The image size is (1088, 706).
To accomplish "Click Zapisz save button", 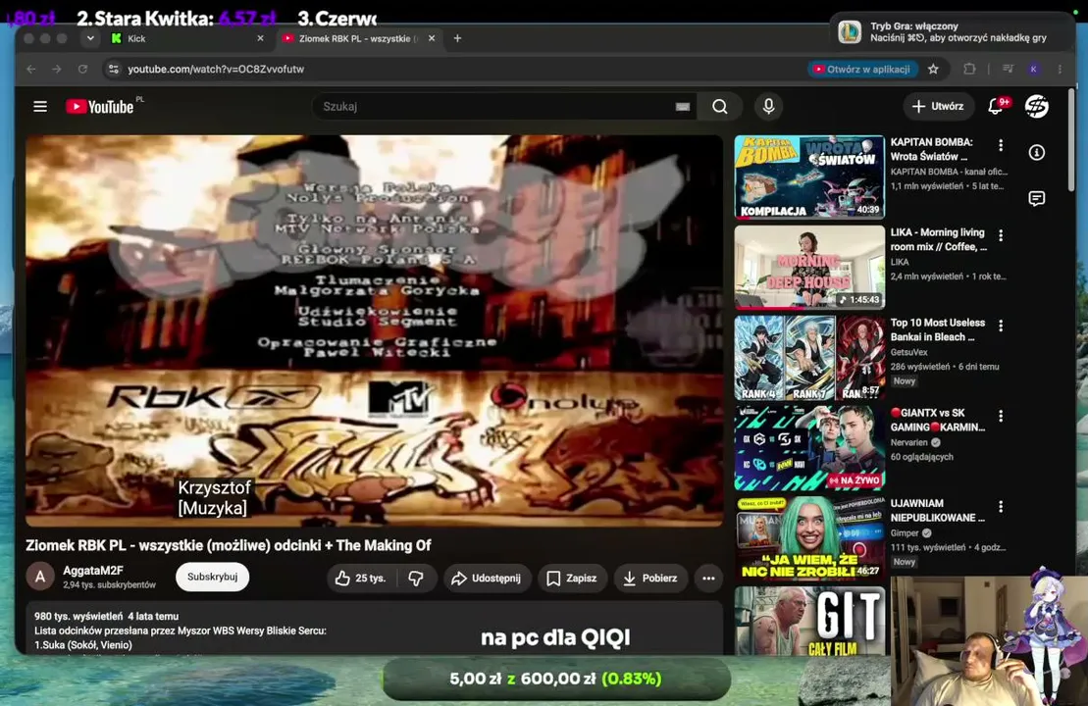I will coord(572,578).
